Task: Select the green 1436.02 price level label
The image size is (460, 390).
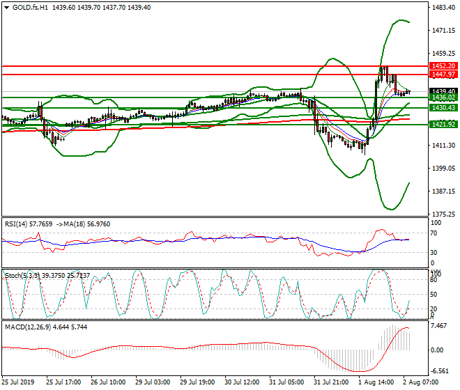Action: [443, 98]
